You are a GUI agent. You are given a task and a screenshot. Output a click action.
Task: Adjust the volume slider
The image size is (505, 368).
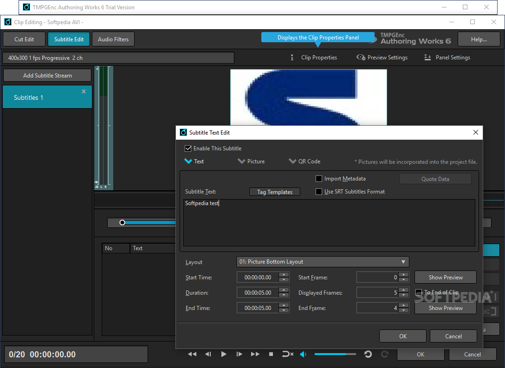(335, 354)
